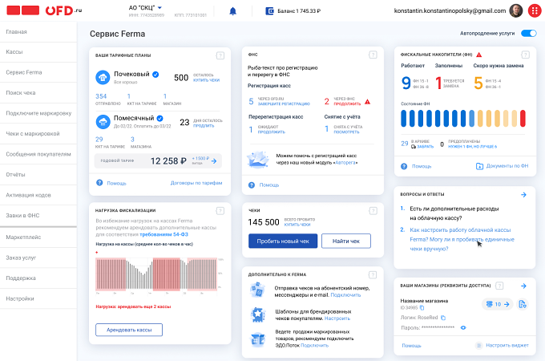Show the store password with the eye icon
Viewport: 545px width, 361px height.
[463, 327]
